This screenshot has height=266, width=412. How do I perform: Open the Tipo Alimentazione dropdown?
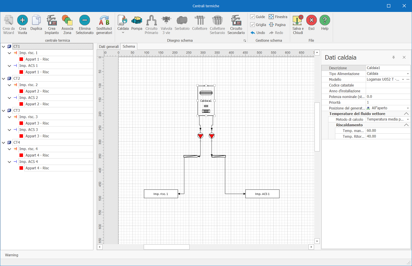pos(408,74)
